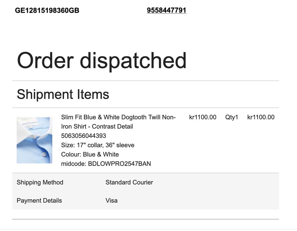Open tracking number link 9558447791

point(166,10)
